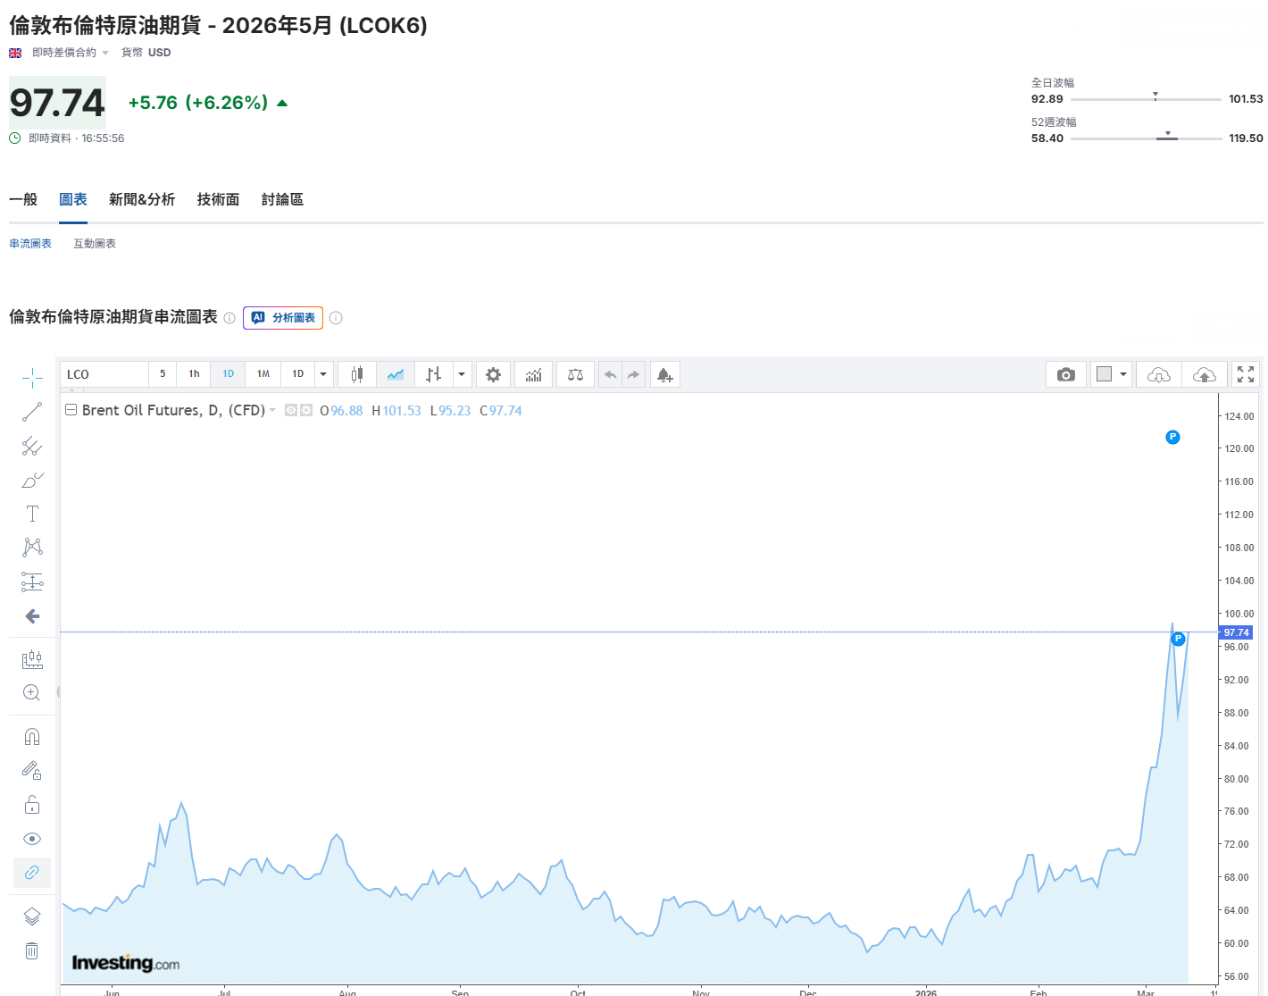Hide all drawings with eye icon
Image resolution: width=1268 pixels, height=996 pixels.
[x=32, y=839]
